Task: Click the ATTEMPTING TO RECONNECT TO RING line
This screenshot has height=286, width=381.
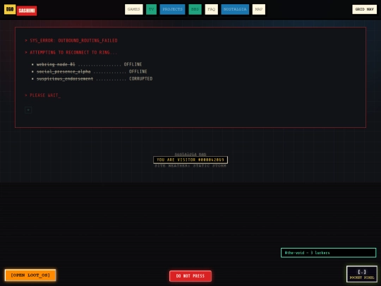Action: click(x=71, y=52)
